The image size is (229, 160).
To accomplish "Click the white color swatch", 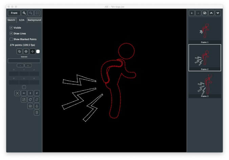I will coord(38,51).
